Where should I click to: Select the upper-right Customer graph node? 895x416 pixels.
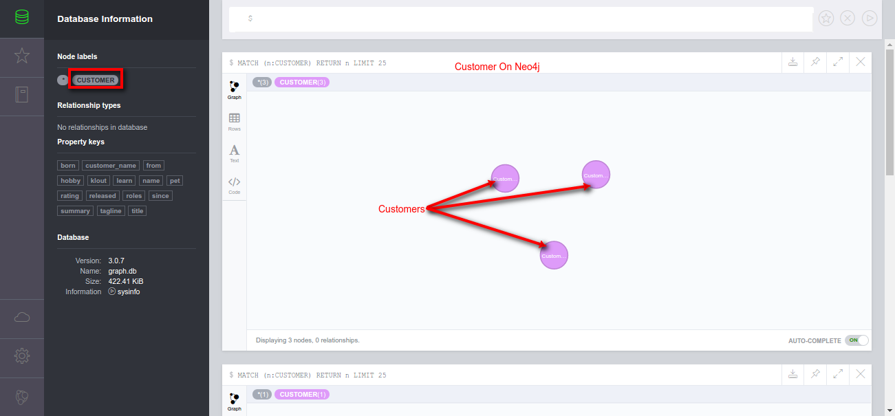point(596,175)
